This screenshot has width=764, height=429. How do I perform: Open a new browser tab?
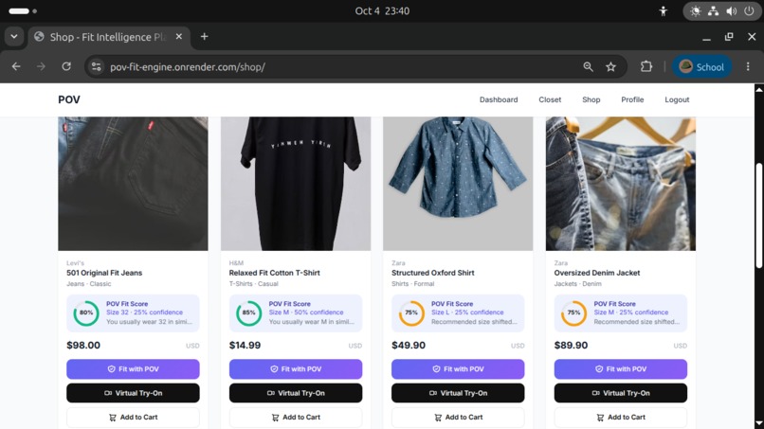[x=204, y=37]
